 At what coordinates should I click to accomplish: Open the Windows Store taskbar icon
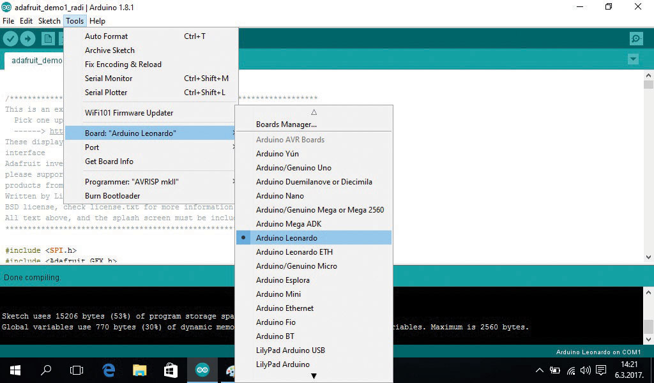(171, 370)
